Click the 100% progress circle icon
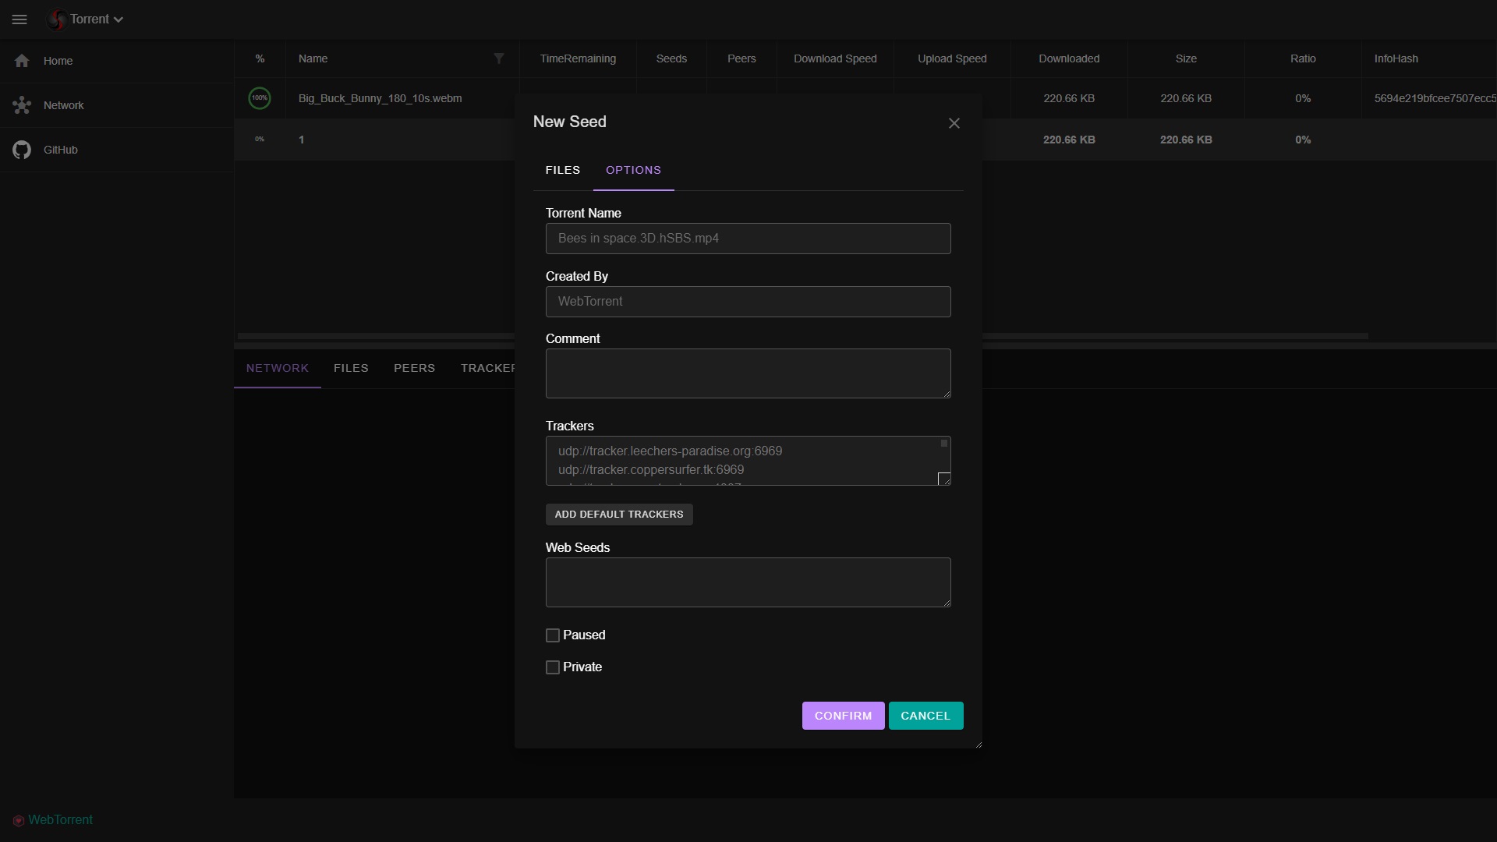 [260, 98]
